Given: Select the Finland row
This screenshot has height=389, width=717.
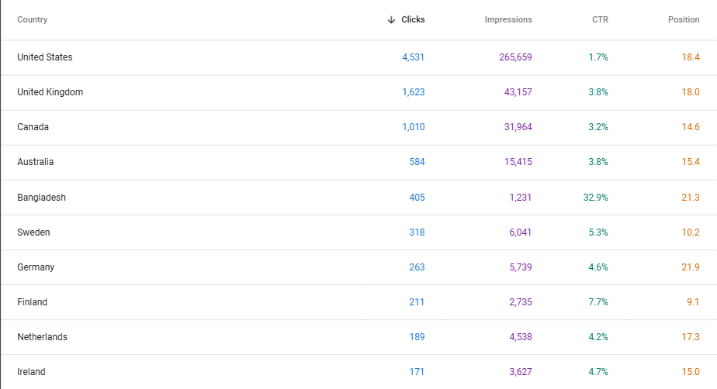Looking at the screenshot, I should 33,302.
